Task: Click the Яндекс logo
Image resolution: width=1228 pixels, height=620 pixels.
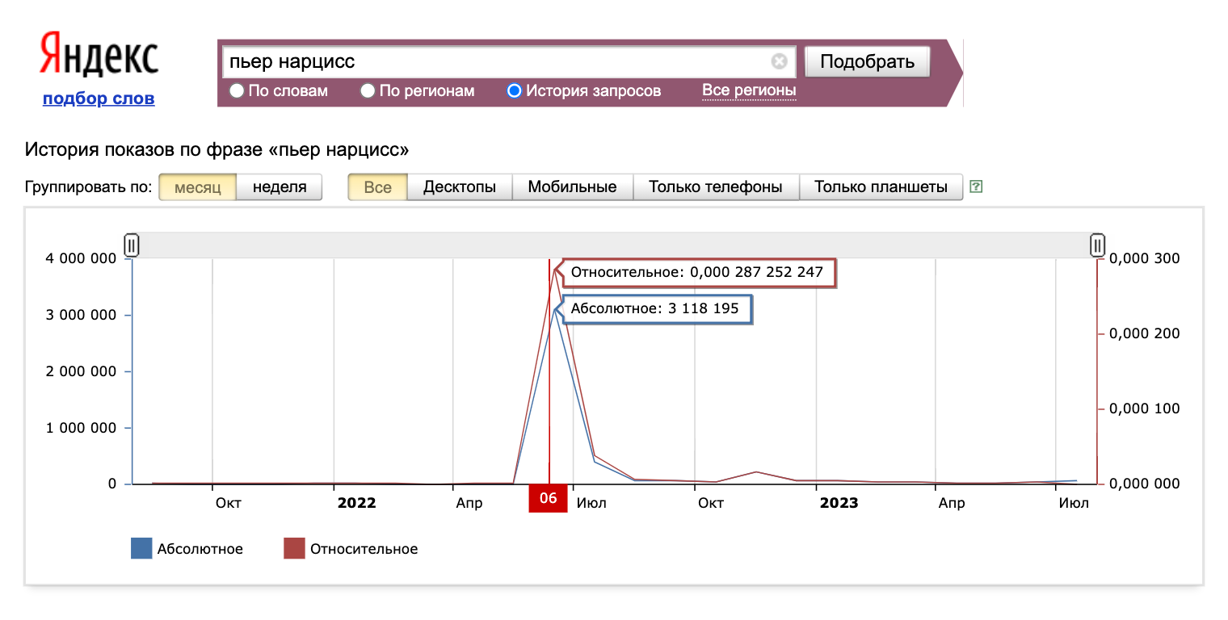Action: tap(99, 57)
